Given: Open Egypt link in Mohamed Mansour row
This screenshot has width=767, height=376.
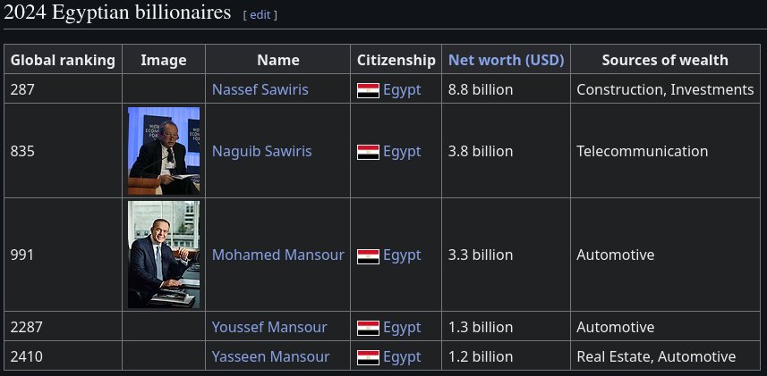Looking at the screenshot, I should (x=402, y=255).
